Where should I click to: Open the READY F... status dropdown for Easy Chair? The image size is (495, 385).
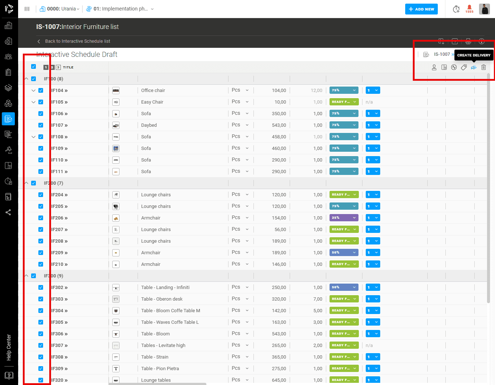pos(344,102)
